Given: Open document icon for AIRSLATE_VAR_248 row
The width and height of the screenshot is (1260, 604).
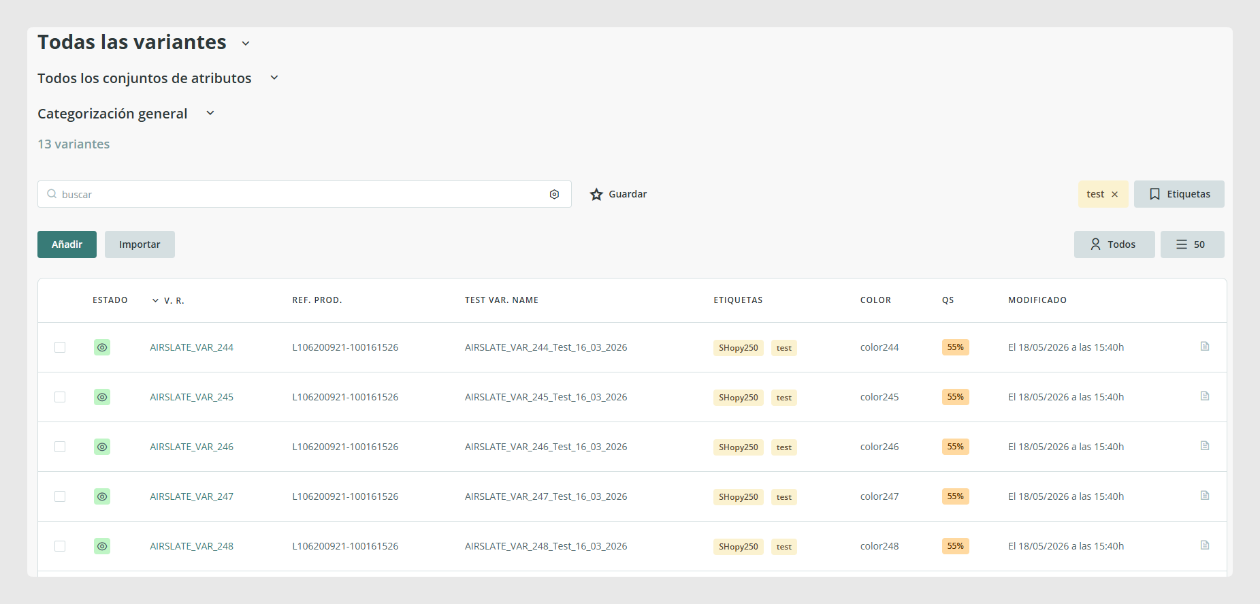Looking at the screenshot, I should tap(1204, 545).
